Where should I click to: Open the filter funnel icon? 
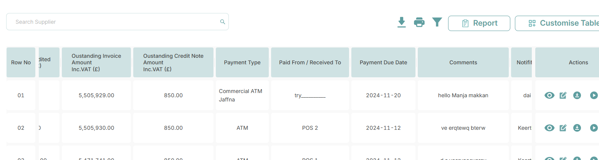click(x=437, y=22)
